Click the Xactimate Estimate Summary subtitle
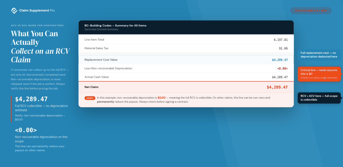This screenshot has height=167, width=343. [101, 29]
